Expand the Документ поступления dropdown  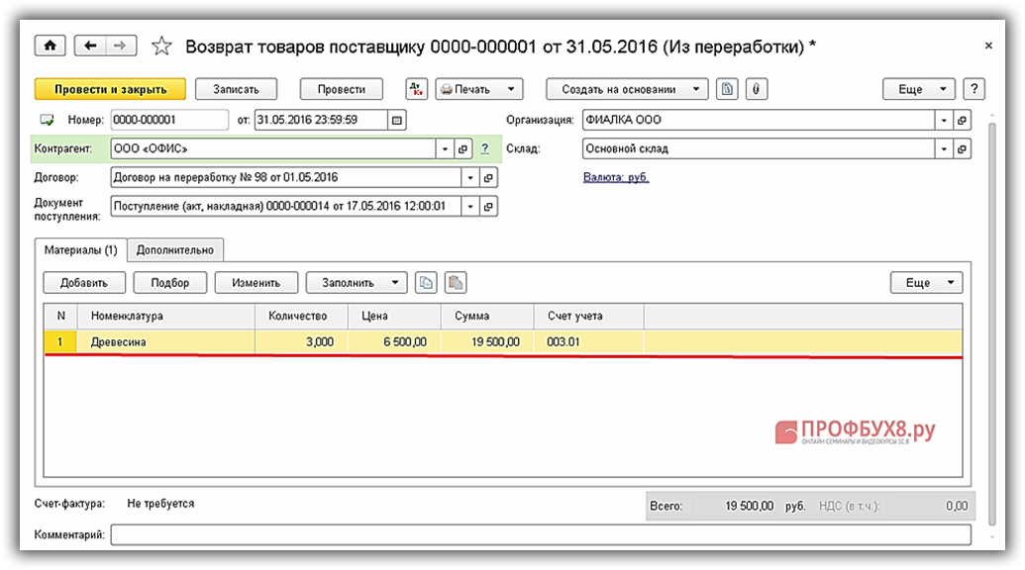pyautogui.click(x=470, y=206)
